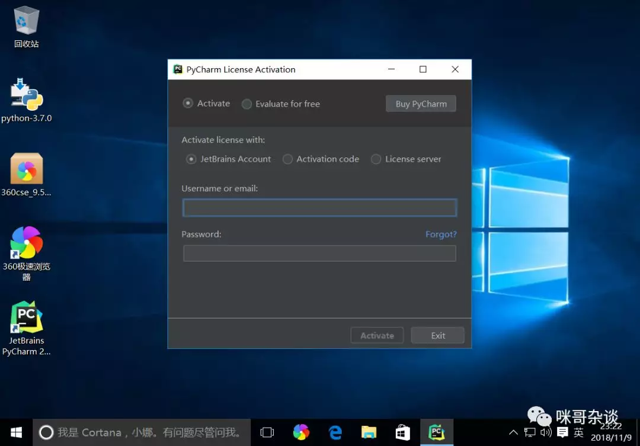Focus the Username or email field
Viewport: 640px width, 446px height.
click(x=319, y=208)
